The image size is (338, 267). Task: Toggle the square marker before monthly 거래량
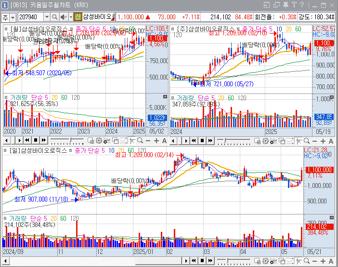click(x=6, y=97)
